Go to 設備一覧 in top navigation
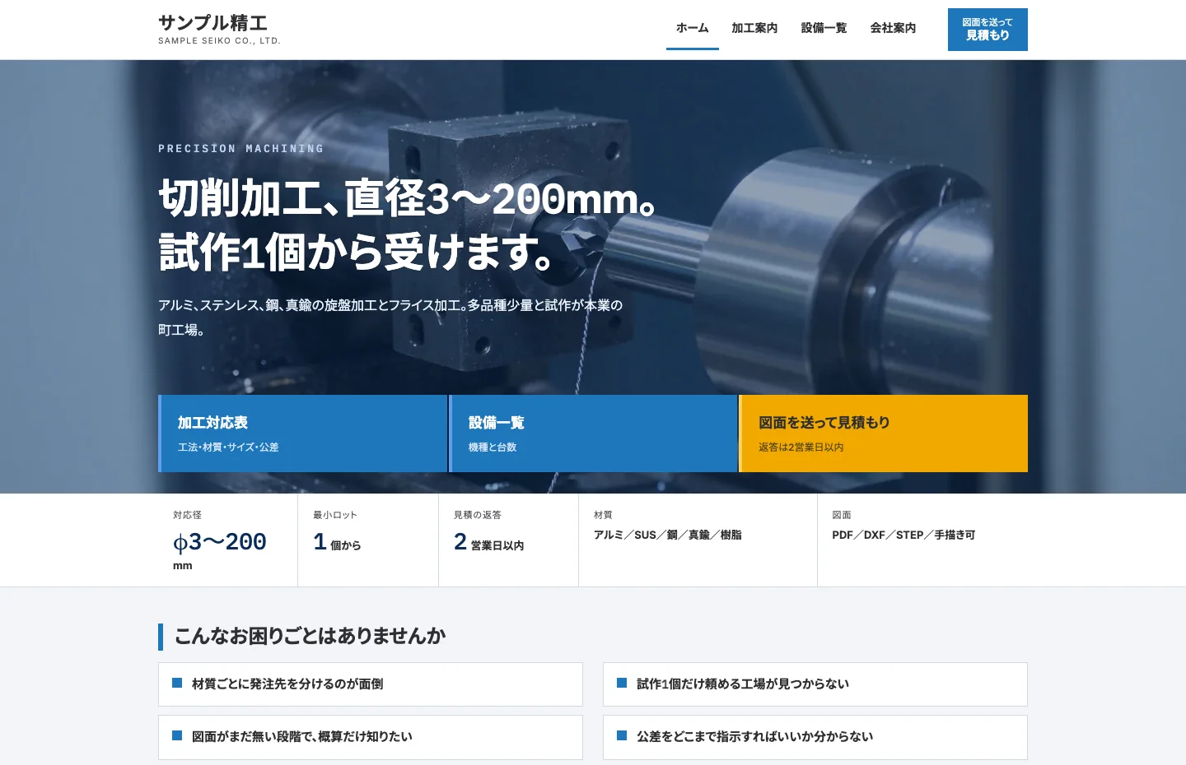The image size is (1186, 765). pos(824,28)
